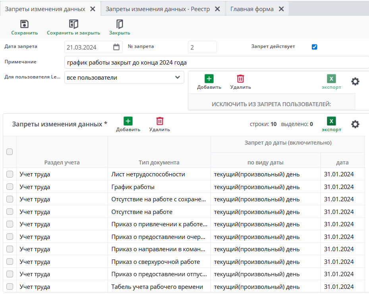The height and width of the screenshot is (294, 369).
Task: Open table settings gear for data bans grid
Action: [355, 124]
